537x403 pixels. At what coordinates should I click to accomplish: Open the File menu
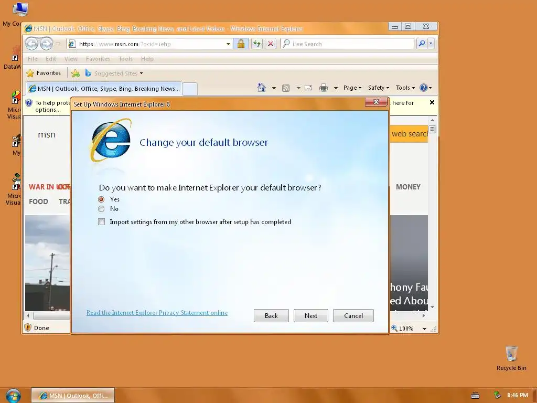33,59
